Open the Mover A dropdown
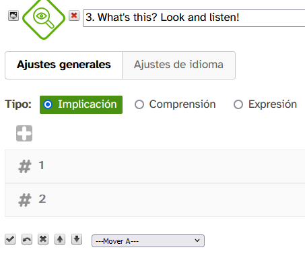Image resolution: width=305 pixels, height=260 pixels. pyautogui.click(x=148, y=241)
